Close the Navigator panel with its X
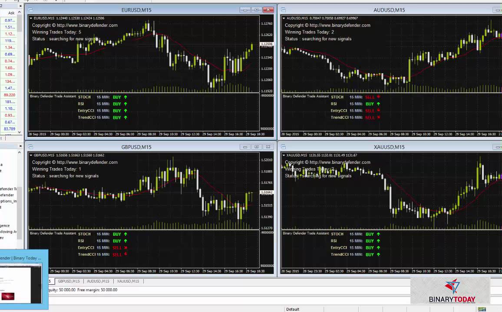The width and height of the screenshot is (502, 312). point(20,146)
